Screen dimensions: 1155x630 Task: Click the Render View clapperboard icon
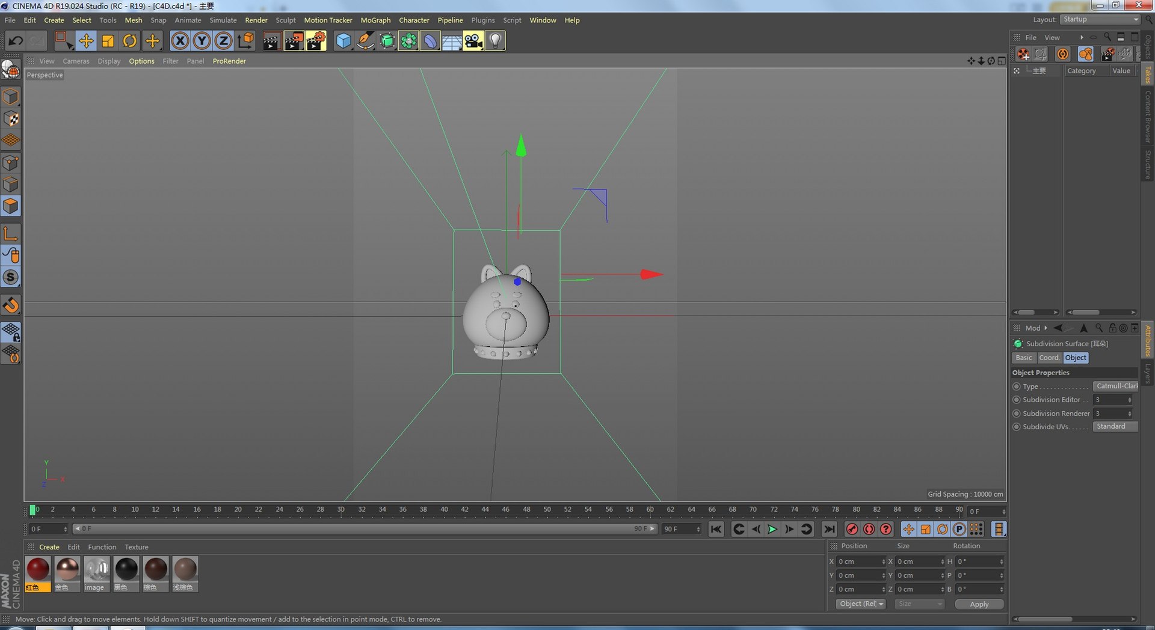271,41
